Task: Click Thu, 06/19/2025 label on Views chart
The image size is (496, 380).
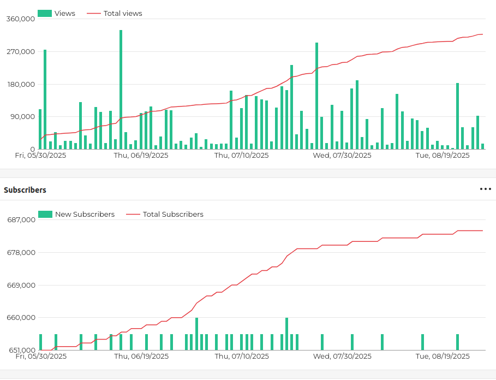Action: tap(141, 156)
